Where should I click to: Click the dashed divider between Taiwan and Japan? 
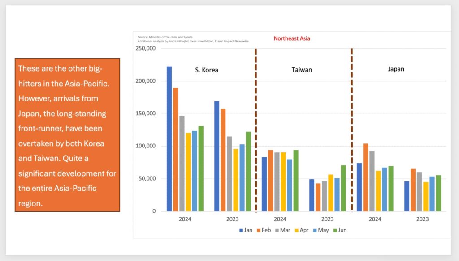351,130
